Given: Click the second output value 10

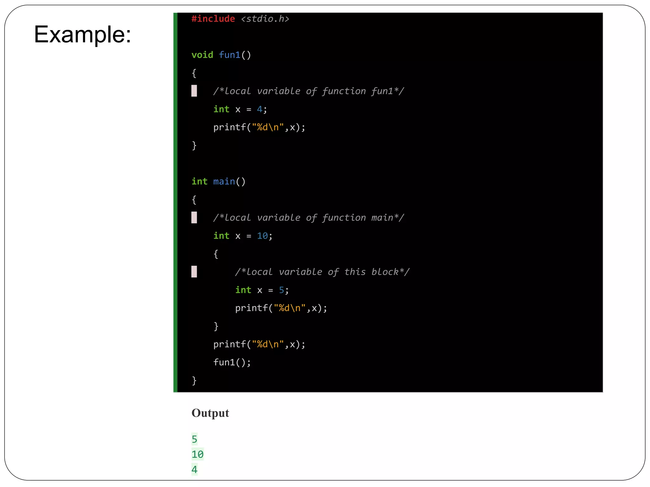Looking at the screenshot, I should coord(197,454).
